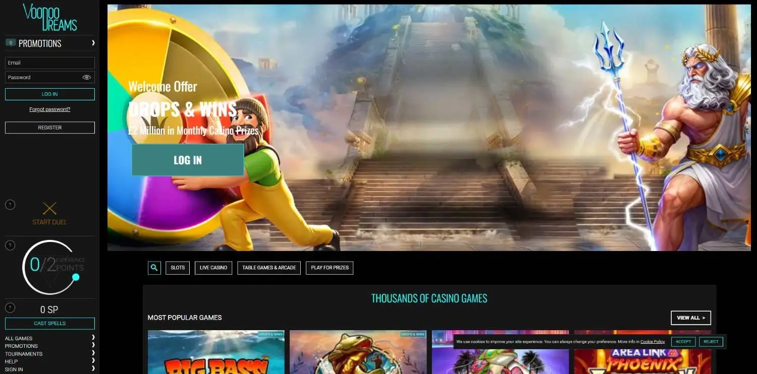Click the promotions counter badge showing 0
This screenshot has height=374, width=757.
coord(11,43)
